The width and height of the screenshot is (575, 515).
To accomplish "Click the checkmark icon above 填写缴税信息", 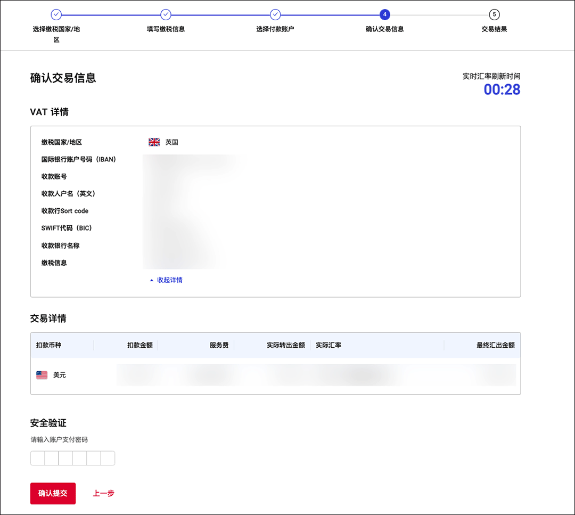I will 166,14.
